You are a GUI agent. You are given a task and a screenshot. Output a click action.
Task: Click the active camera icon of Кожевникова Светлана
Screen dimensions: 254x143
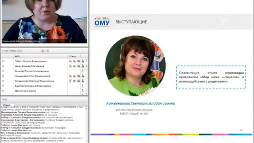[x=74, y=81]
